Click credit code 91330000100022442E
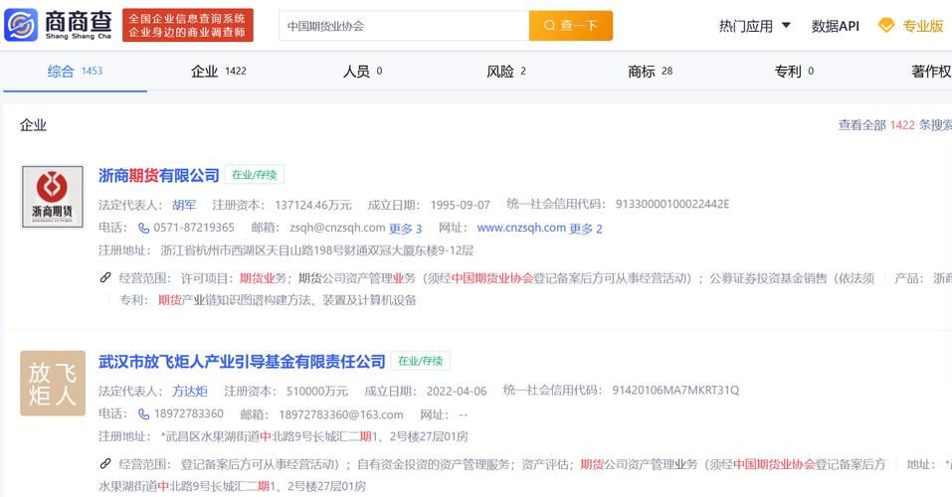Viewport: 952px width, 497px height. pyautogui.click(x=672, y=204)
